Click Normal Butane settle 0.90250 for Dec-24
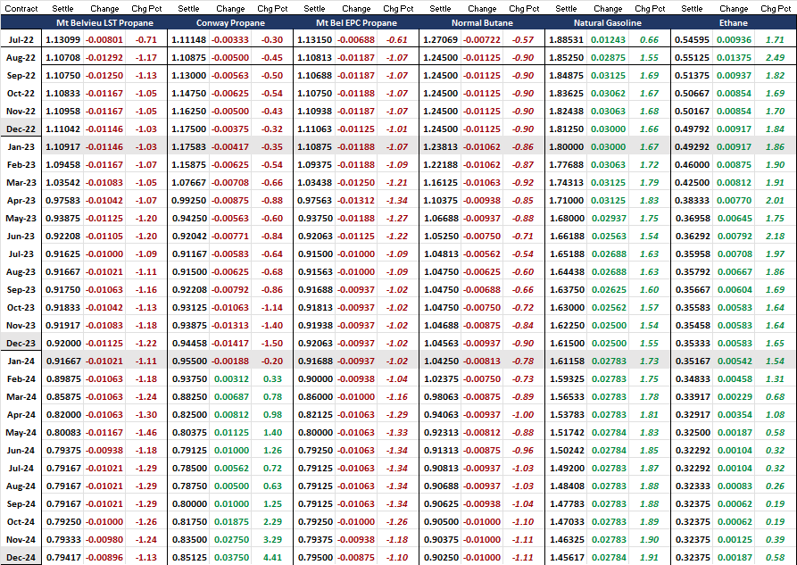 click(x=440, y=557)
